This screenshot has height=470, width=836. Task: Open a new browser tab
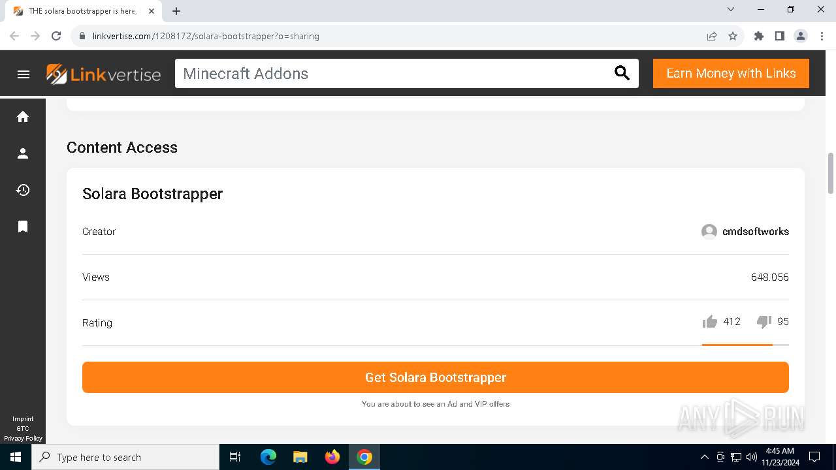tap(176, 11)
